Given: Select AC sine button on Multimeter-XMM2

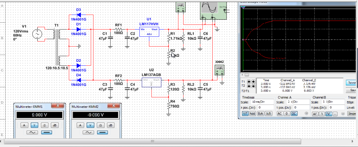Looking at the screenshot, I should pos(88,132).
